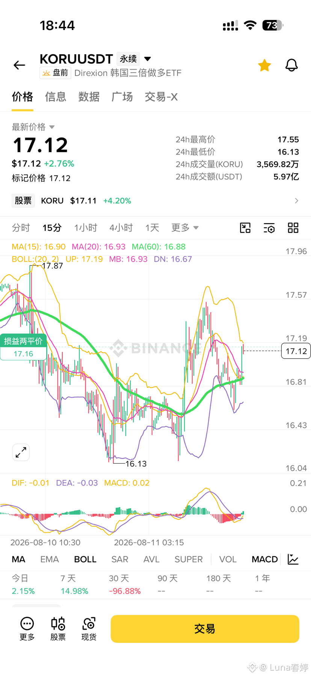This screenshot has width=311, height=677.
Task: Toggle the MA indicator
Action: pos(18,559)
